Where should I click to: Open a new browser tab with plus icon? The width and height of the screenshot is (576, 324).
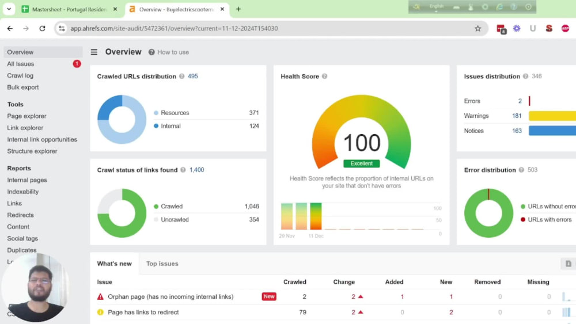[238, 9]
